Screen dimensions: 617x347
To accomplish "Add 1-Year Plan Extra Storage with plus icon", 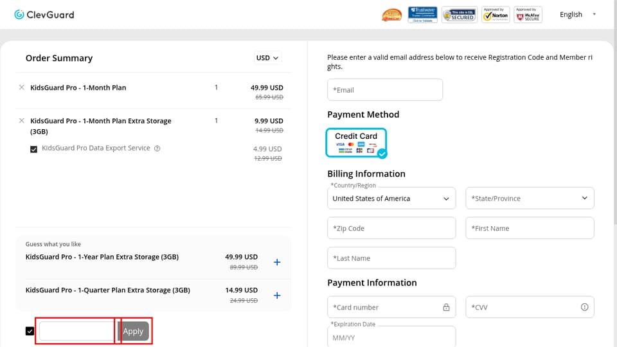I will click(277, 262).
